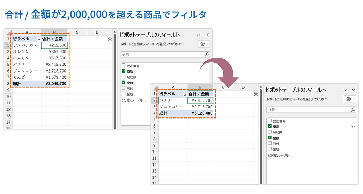Open gear tools menu in right field pane
The image size is (363, 194).
click(349, 99)
